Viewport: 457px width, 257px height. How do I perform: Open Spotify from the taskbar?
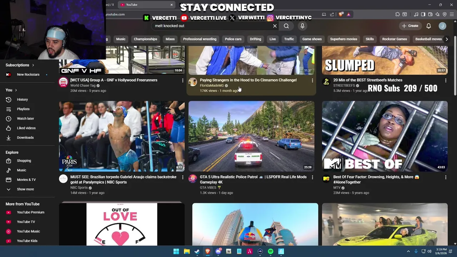point(271,251)
